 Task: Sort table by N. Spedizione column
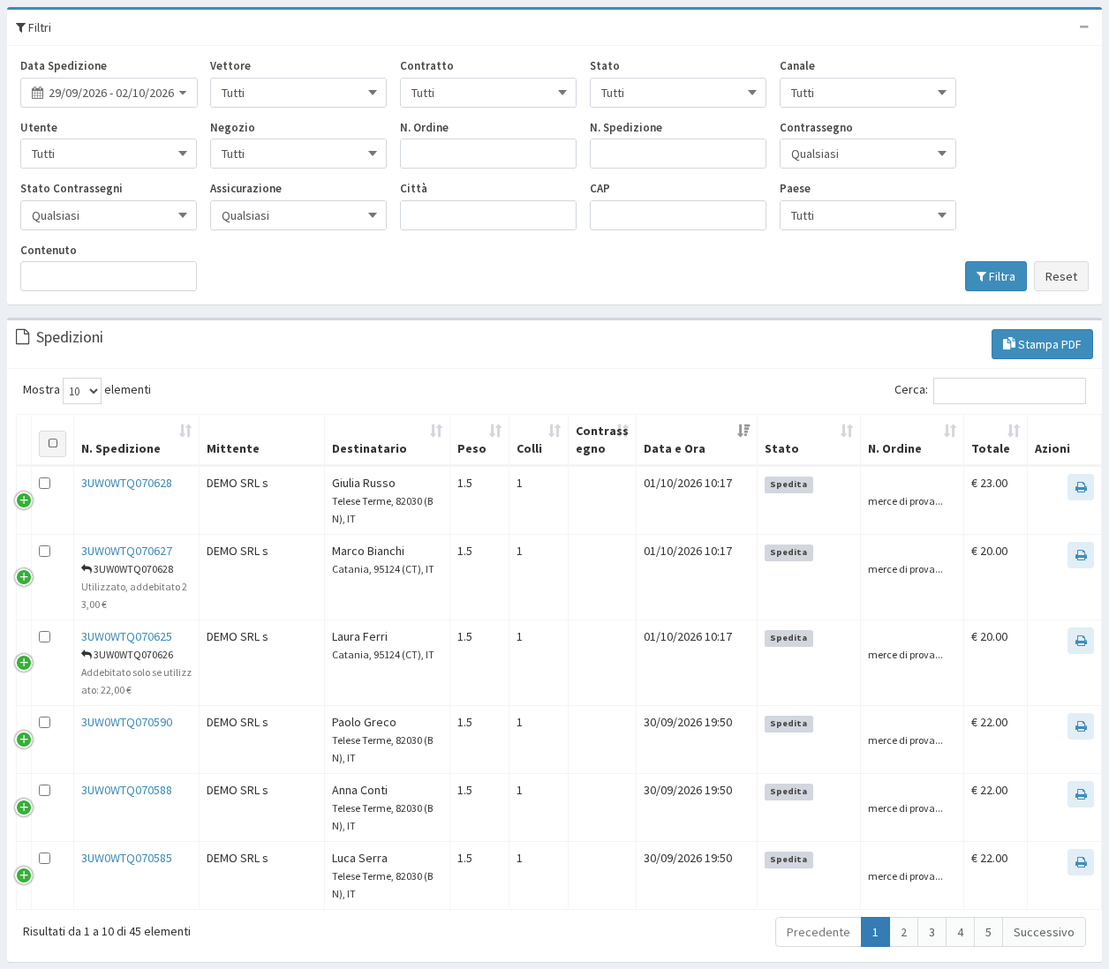click(136, 439)
